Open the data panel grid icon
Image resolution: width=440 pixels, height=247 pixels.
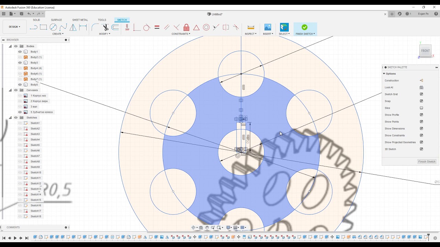[x=4, y=14]
